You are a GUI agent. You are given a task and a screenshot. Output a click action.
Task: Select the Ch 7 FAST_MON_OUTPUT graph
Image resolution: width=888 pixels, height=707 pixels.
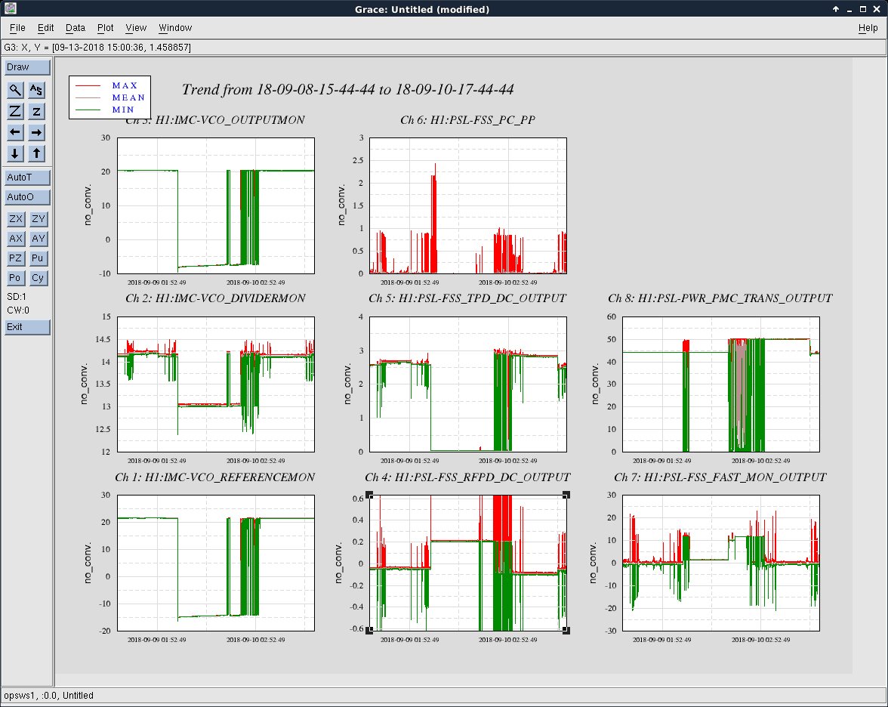tap(720, 563)
